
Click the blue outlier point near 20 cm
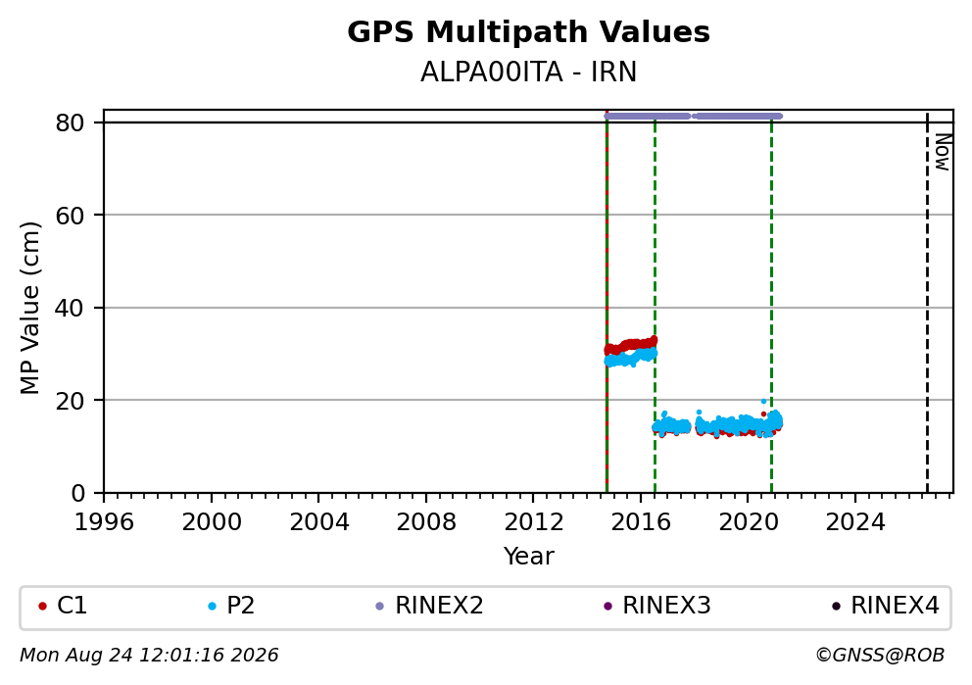click(x=763, y=401)
